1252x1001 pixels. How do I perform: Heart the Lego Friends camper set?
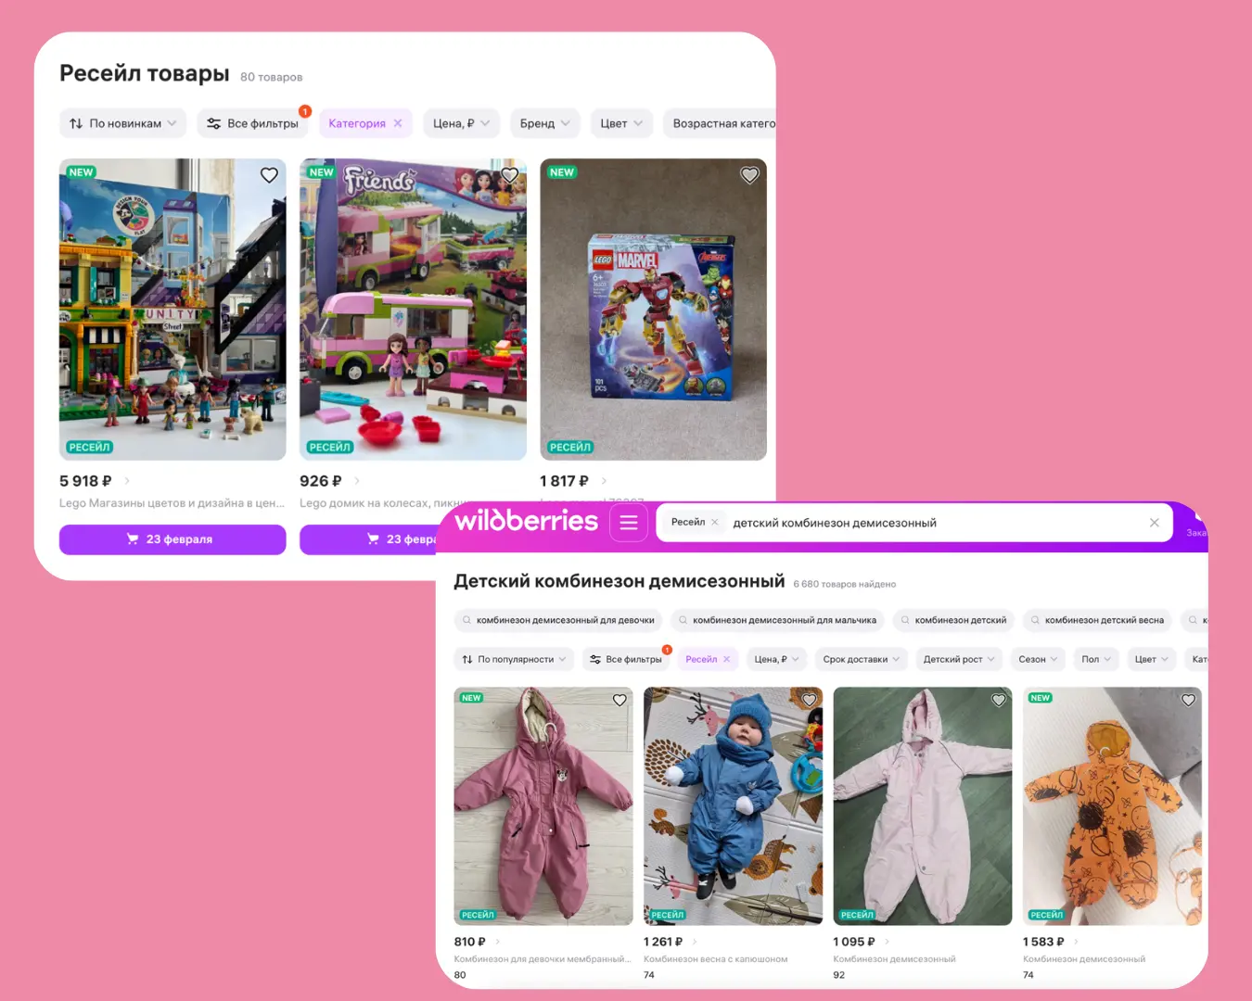pos(509,175)
